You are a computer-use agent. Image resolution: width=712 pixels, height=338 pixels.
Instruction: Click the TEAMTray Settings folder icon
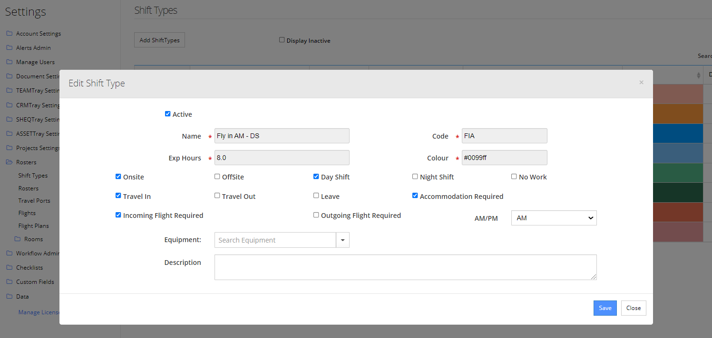(9, 91)
